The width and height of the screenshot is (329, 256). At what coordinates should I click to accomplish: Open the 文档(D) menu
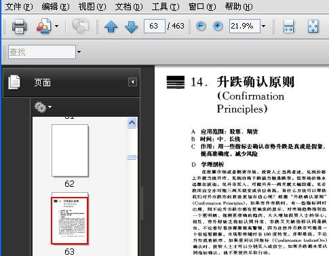[129, 7]
